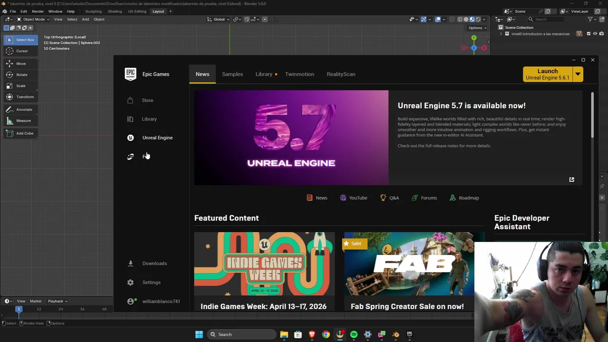Open the Launch version dropdown arrow
Image resolution: width=608 pixels, height=342 pixels.
pyautogui.click(x=578, y=74)
